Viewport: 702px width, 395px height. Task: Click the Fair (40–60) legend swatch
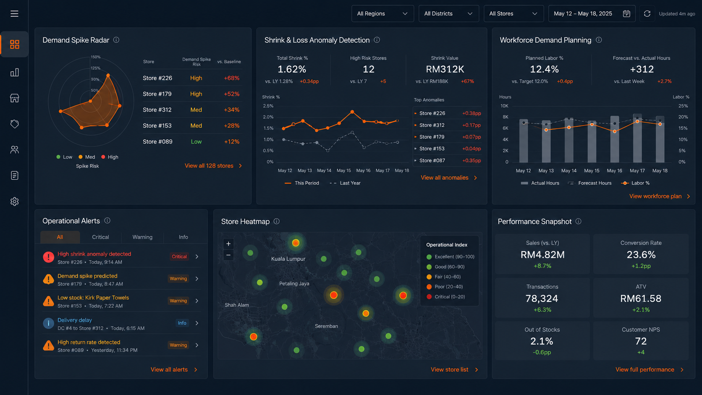point(429,277)
